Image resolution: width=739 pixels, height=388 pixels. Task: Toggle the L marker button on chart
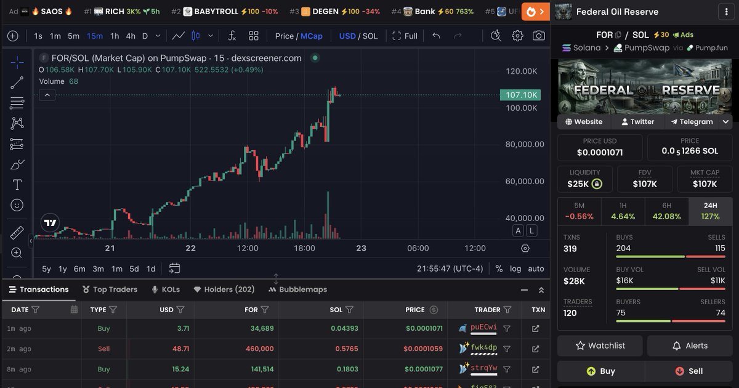[531, 230]
